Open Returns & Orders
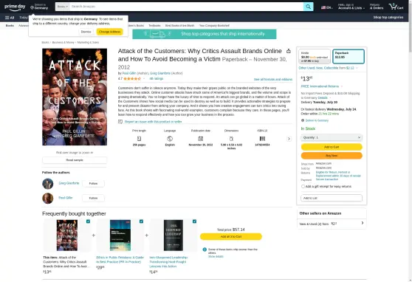 pos(377,7)
